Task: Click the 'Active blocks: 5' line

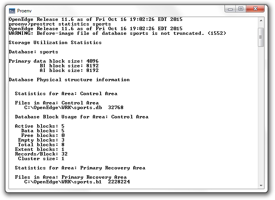Action: 40,126
